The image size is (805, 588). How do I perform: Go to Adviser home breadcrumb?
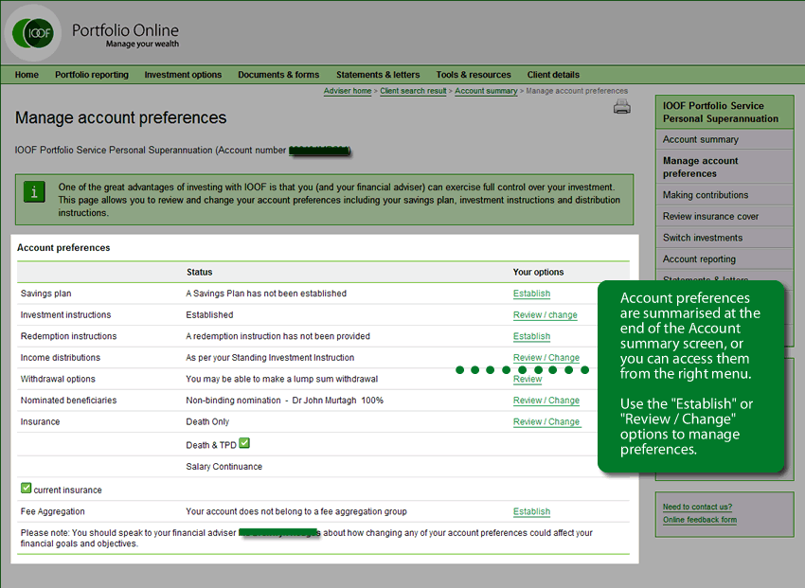(348, 91)
